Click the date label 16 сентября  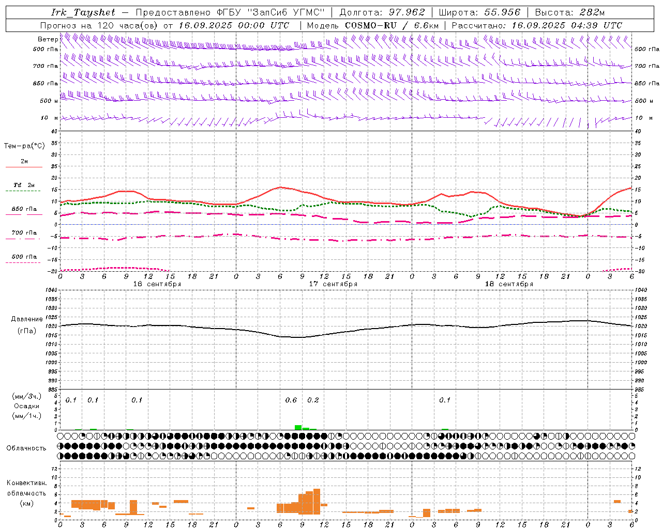click(157, 284)
